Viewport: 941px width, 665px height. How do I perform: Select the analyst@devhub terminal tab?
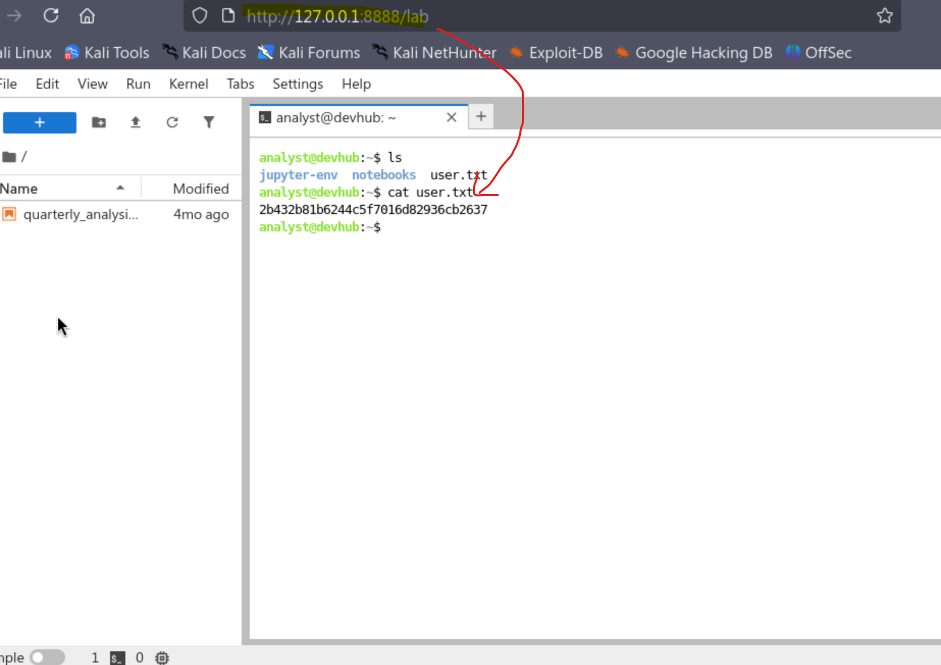coord(358,118)
